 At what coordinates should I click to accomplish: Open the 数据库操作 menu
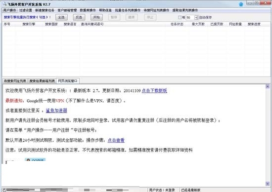pyautogui.click(x=88, y=10)
